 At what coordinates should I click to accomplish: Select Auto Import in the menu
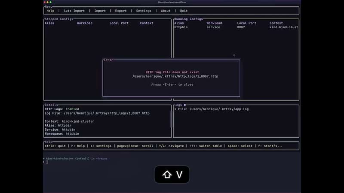[x=74, y=11]
